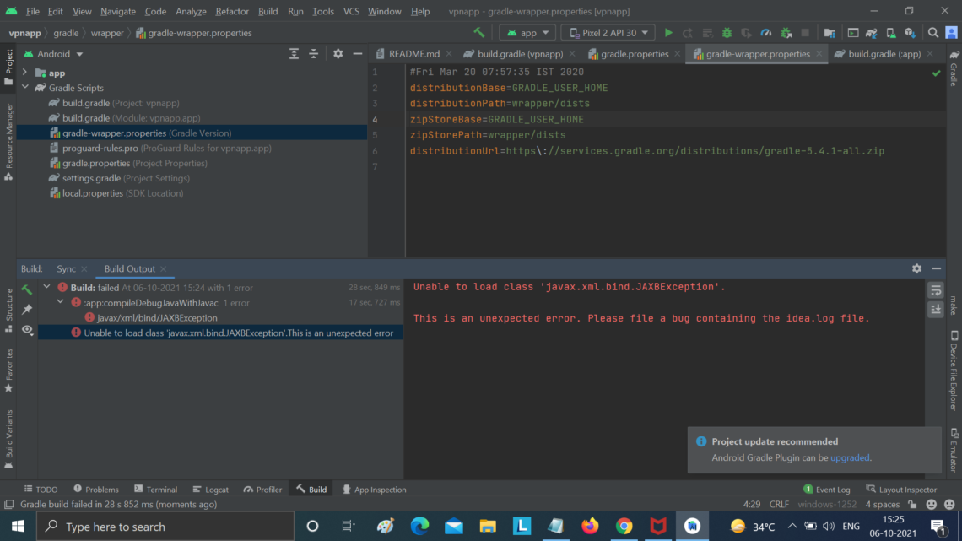962x541 pixels.
Task: Toggle scroll to end in build output
Action: pos(936,309)
